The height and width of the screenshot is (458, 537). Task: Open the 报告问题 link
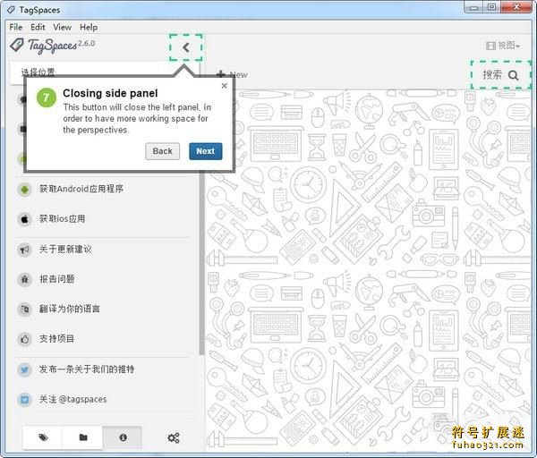pos(57,279)
